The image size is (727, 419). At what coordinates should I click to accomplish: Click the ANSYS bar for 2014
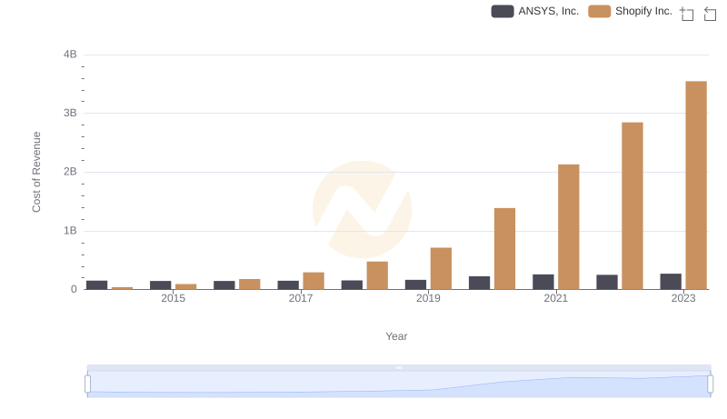[x=97, y=285]
